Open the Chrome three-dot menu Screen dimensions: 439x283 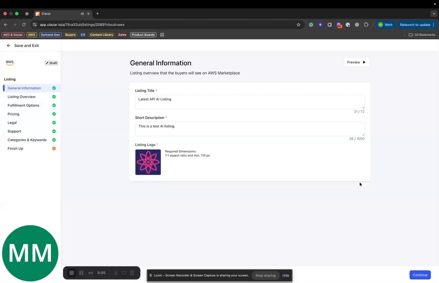click(x=434, y=25)
